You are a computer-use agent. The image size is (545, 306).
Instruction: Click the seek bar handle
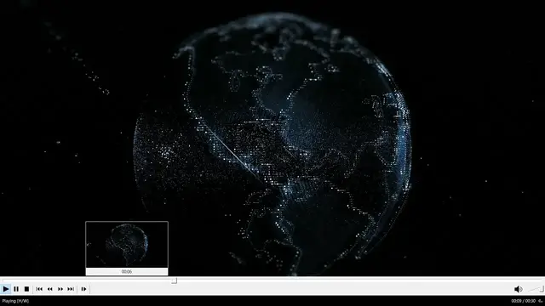point(174,280)
